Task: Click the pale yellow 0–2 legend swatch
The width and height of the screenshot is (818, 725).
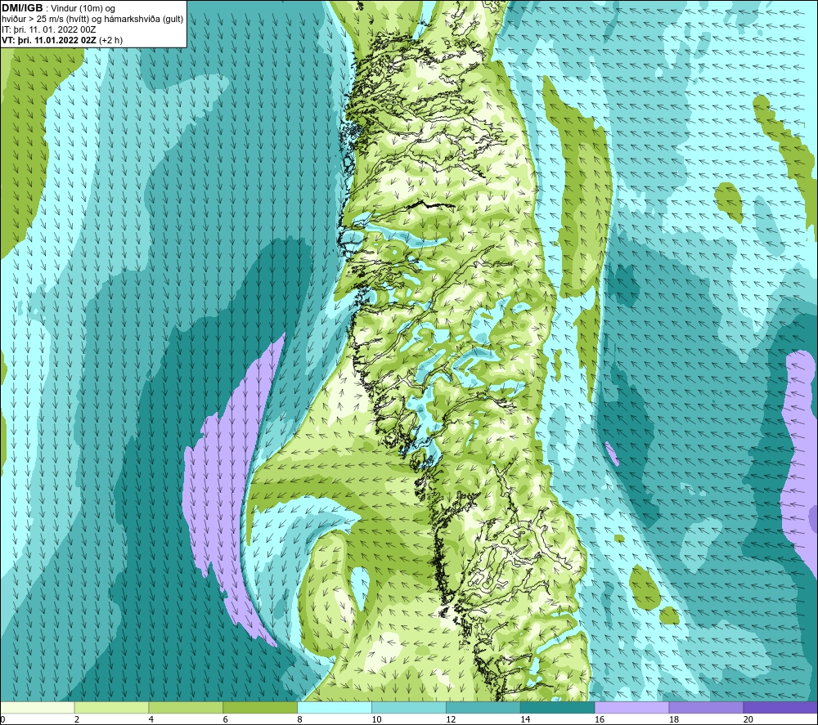Action: 38,707
